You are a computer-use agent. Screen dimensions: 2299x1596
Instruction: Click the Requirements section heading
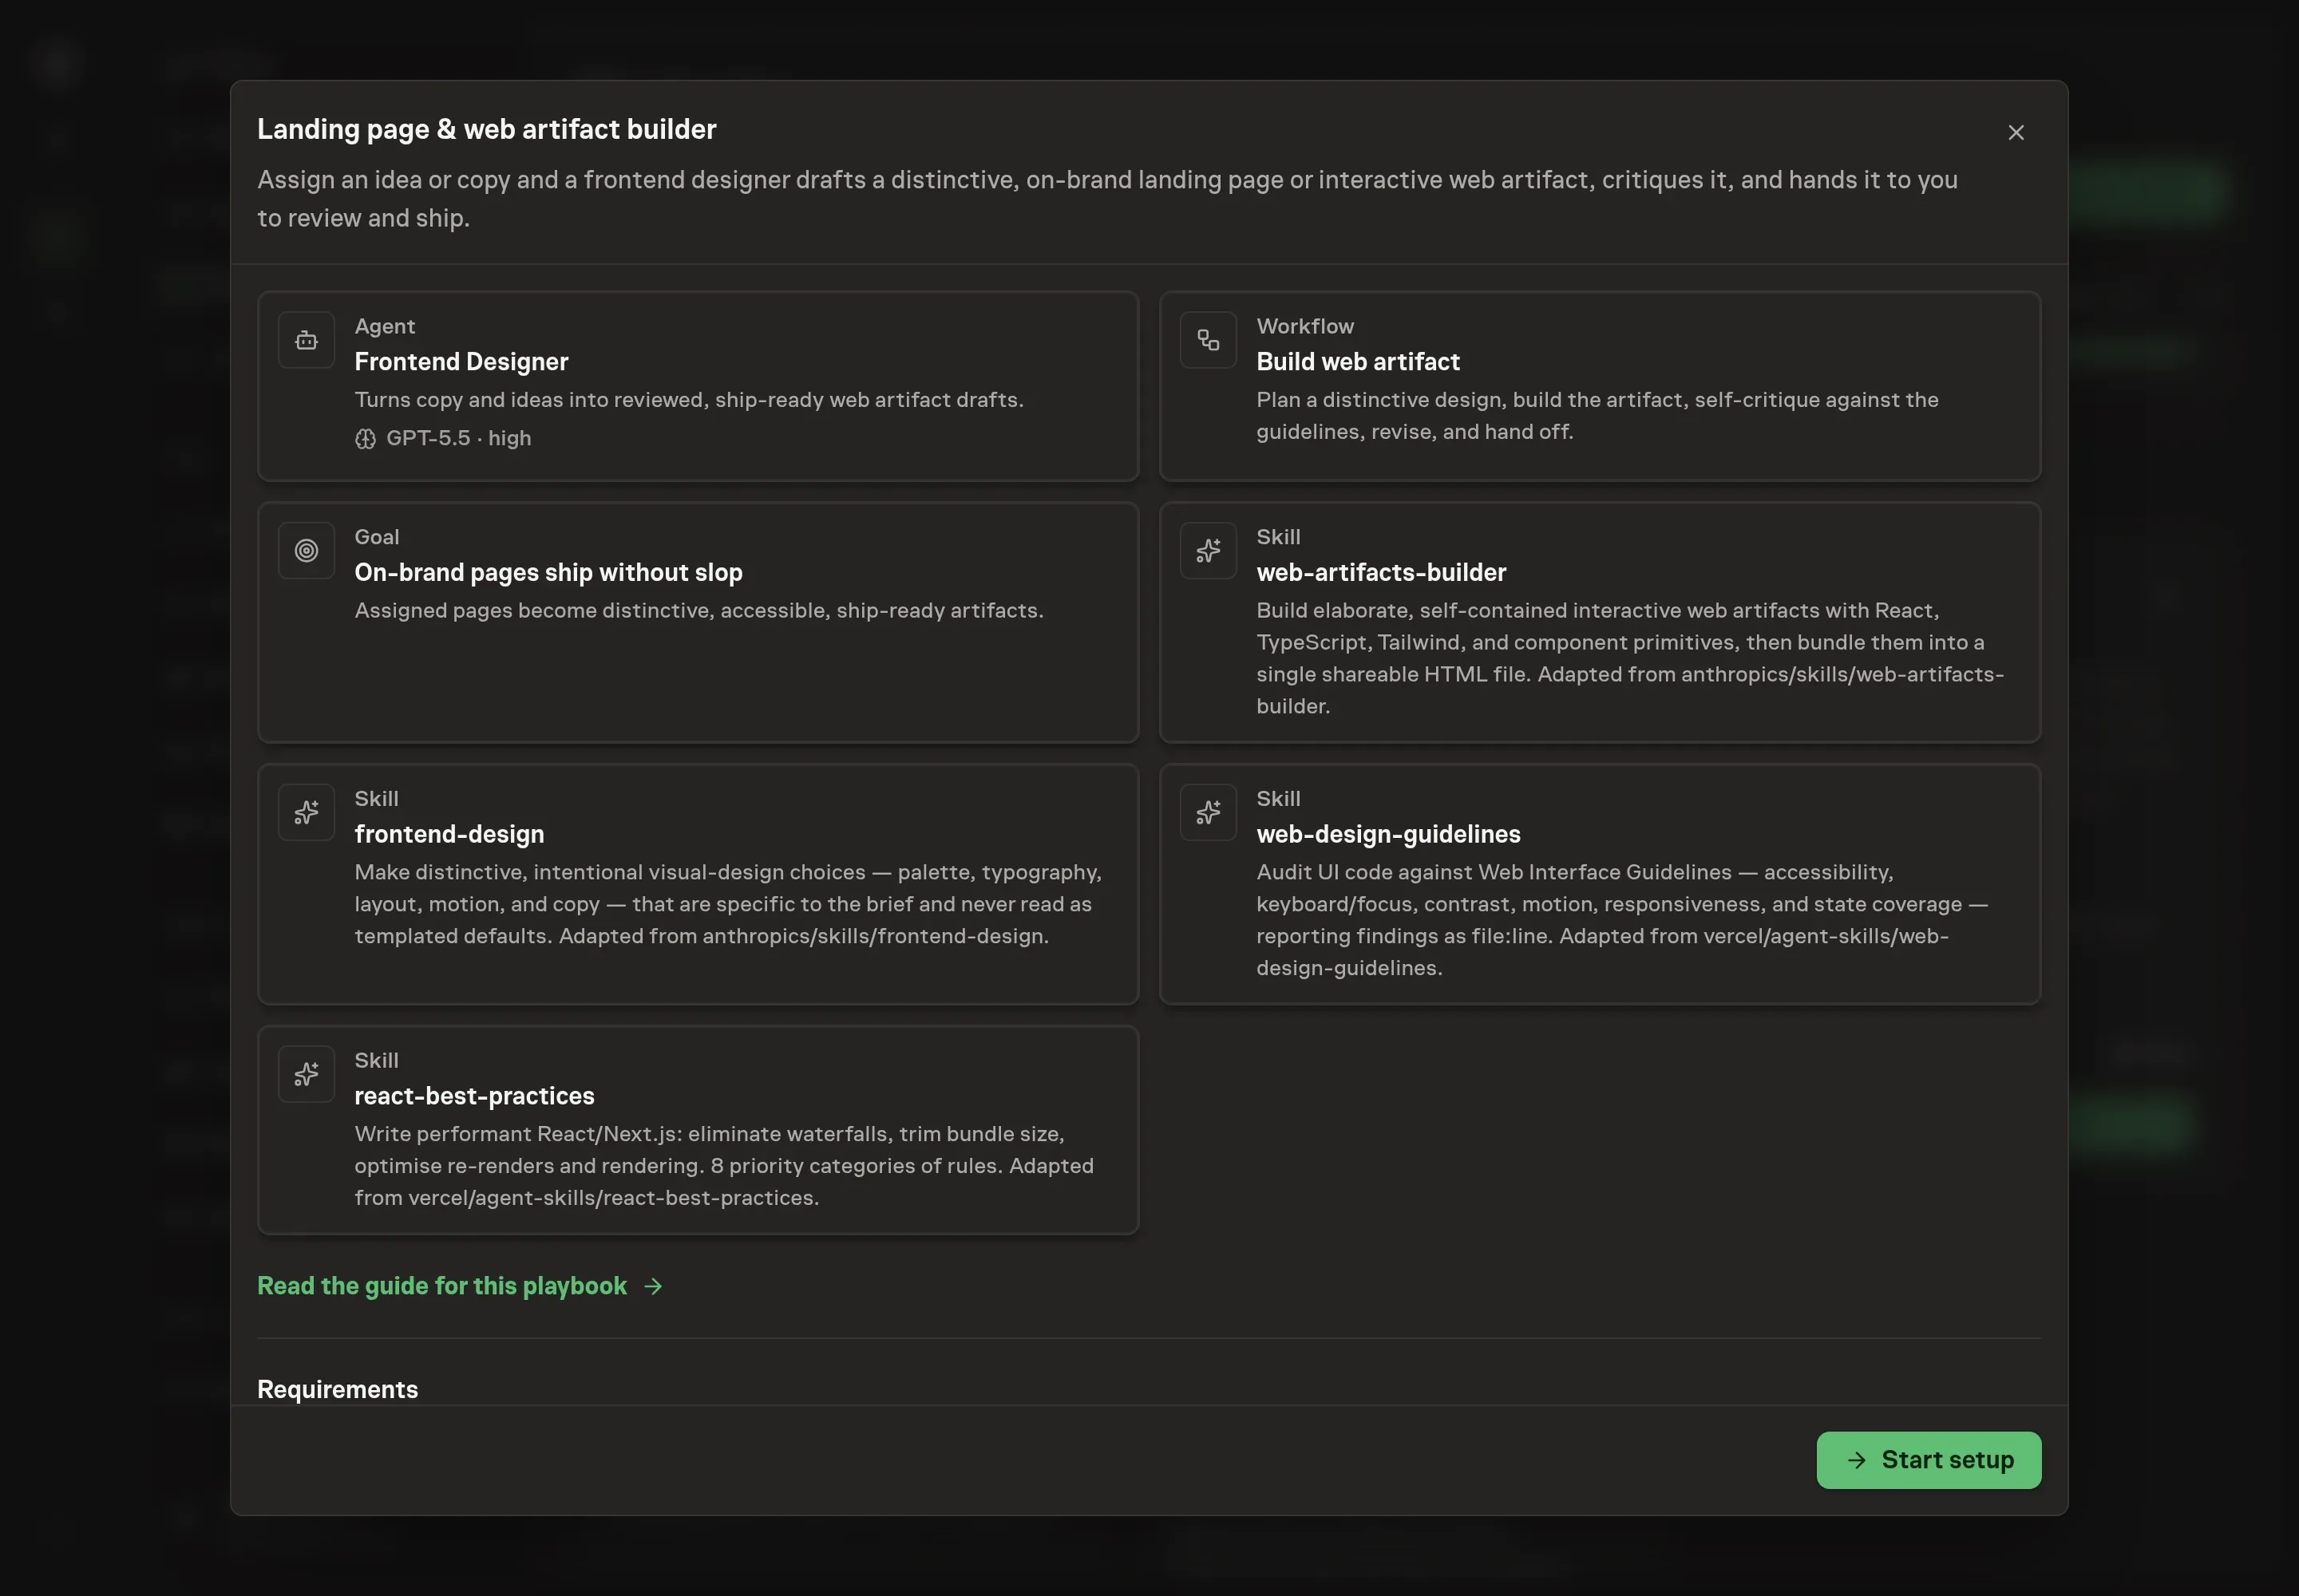(337, 1390)
